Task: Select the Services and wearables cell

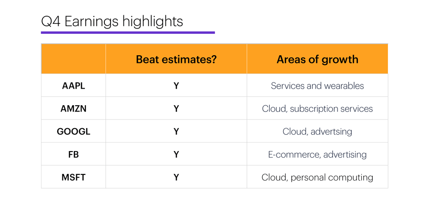Action: (317, 86)
